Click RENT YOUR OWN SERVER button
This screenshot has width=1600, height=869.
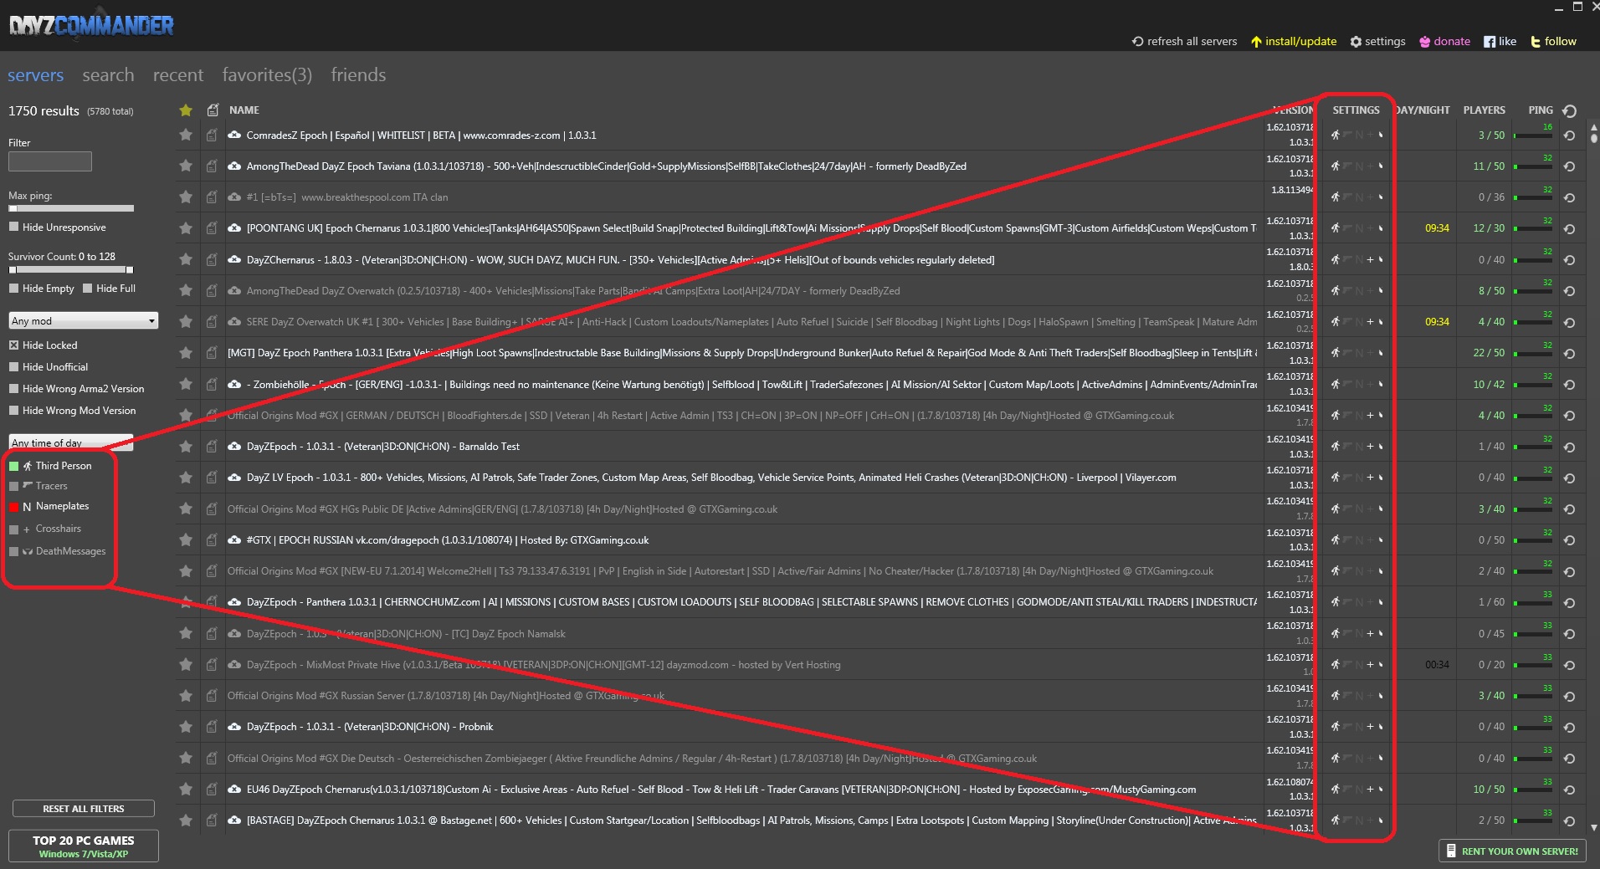[1512, 851]
